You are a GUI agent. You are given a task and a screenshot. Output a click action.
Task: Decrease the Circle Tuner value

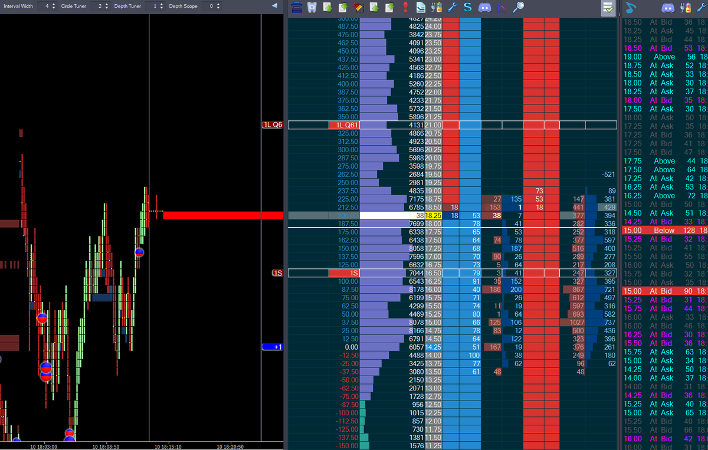click(x=107, y=8)
